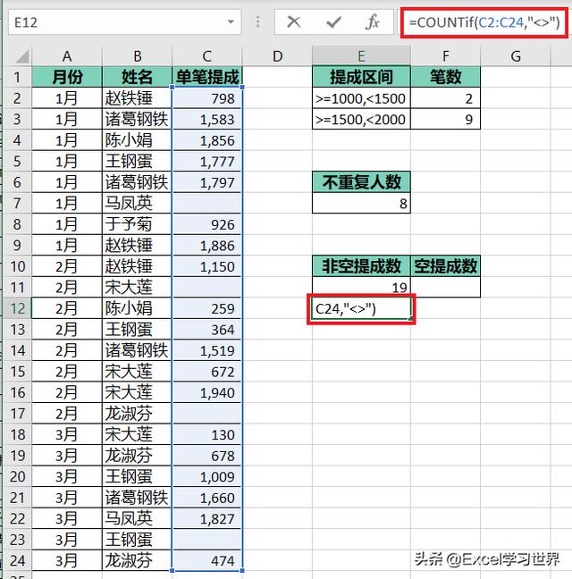This screenshot has width=572, height=579.
Task: Select row 24 header
Action: click(x=17, y=560)
